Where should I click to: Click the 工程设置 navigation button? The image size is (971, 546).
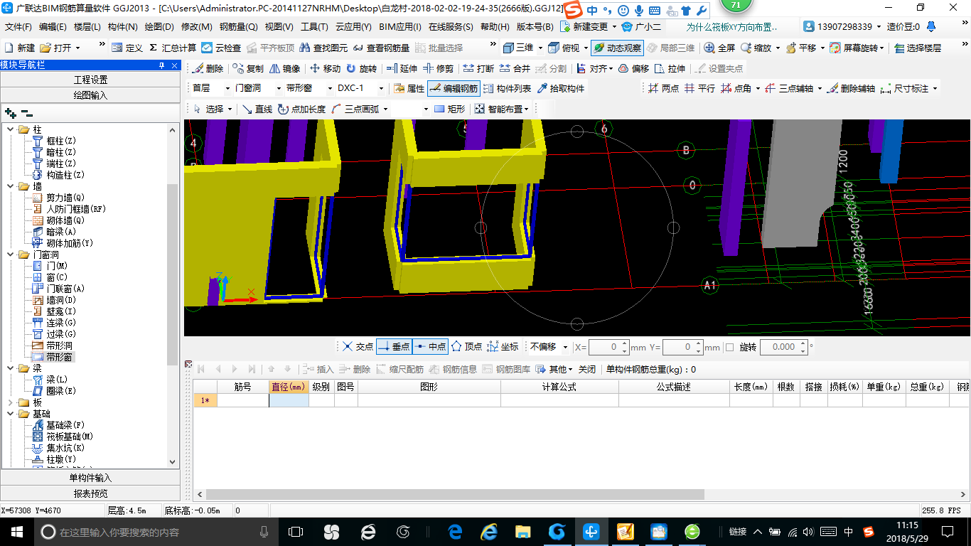coord(90,80)
